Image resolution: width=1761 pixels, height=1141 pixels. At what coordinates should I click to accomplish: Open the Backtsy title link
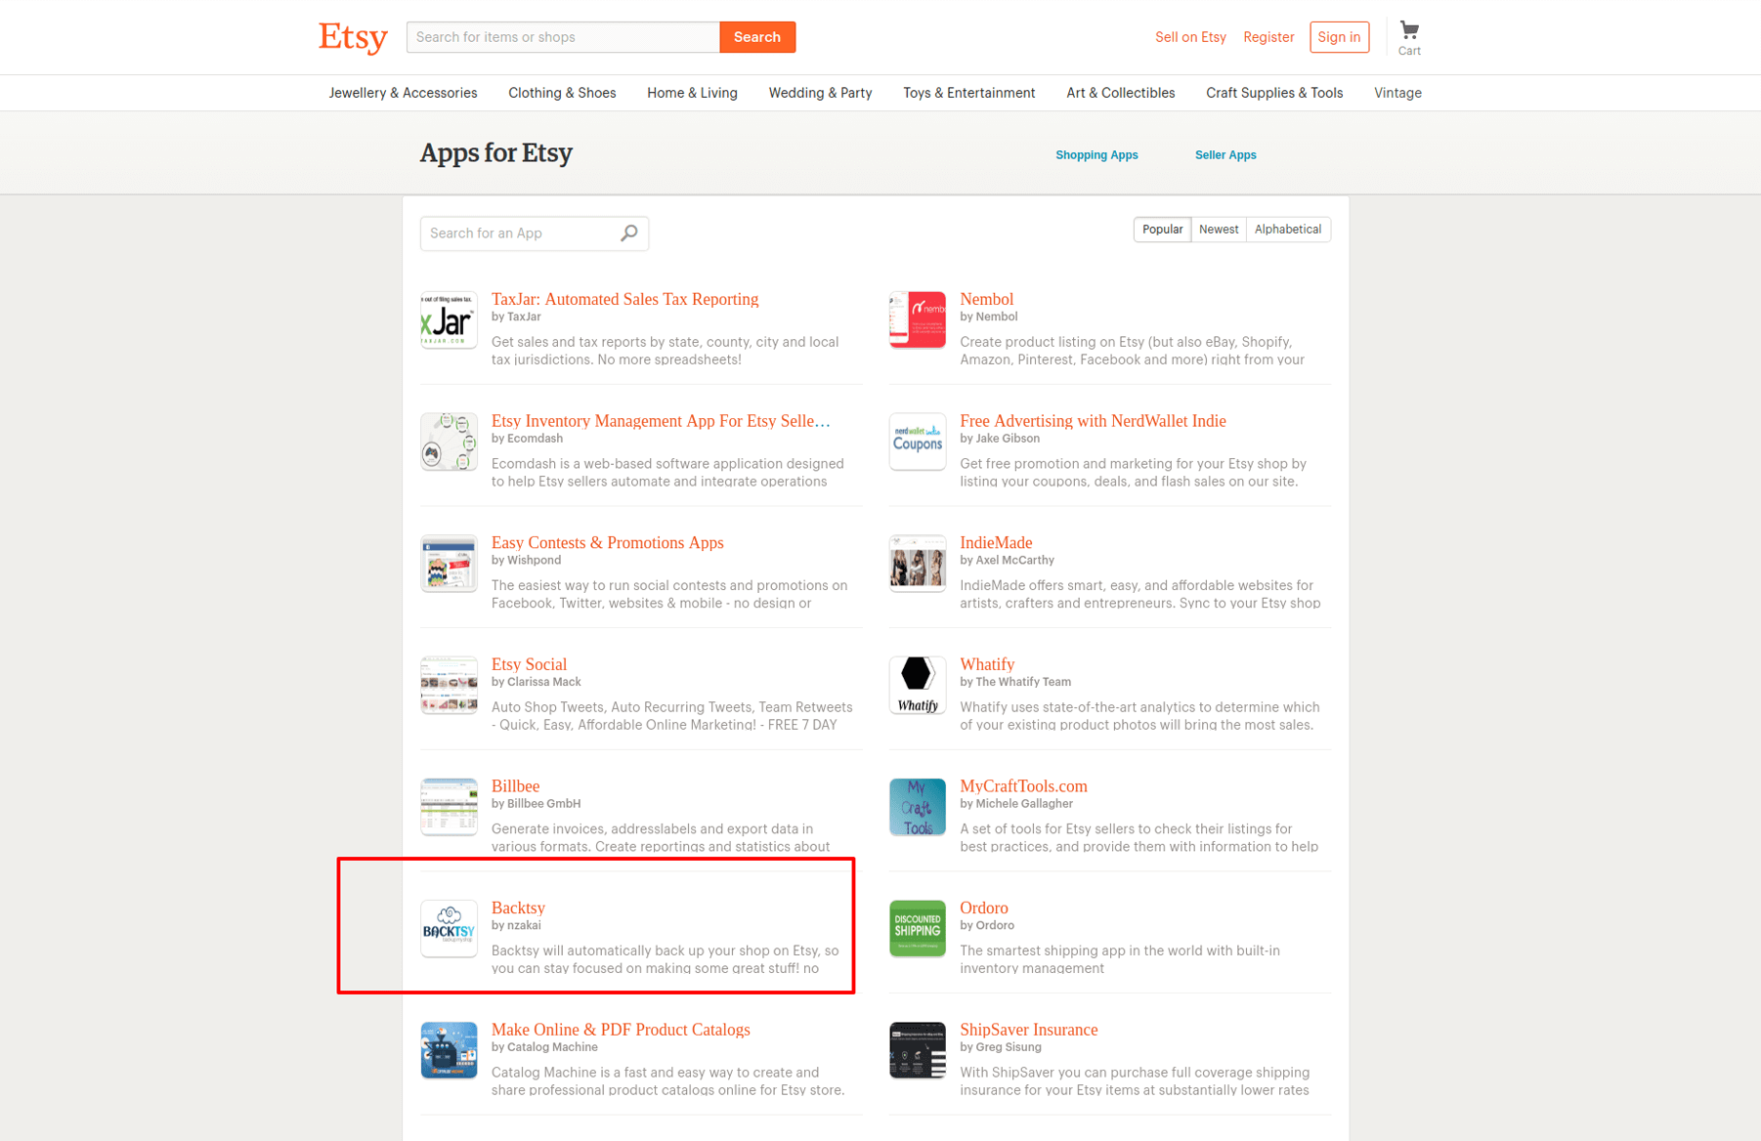(x=518, y=909)
